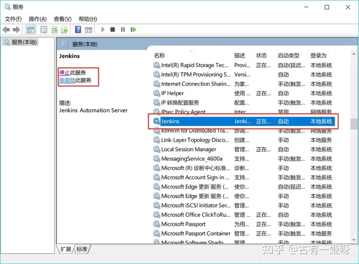Screen dimensions: 359x264
Task: Click the Pause service icon
Action: coord(123,29)
